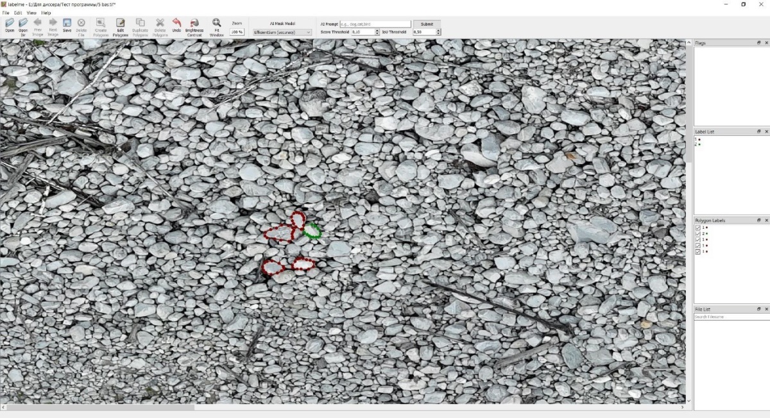The width and height of the screenshot is (770, 418).
Task: Open the AI Mask Model dropdown
Action: click(x=282, y=32)
